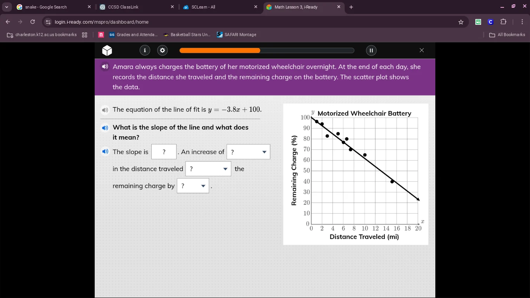
Task: Expand the dropdown after 'distance traveled'
Action: pyautogui.click(x=208, y=169)
